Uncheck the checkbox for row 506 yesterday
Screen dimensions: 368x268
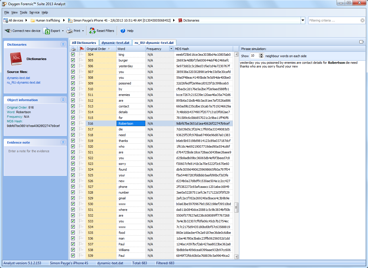(73, 66)
